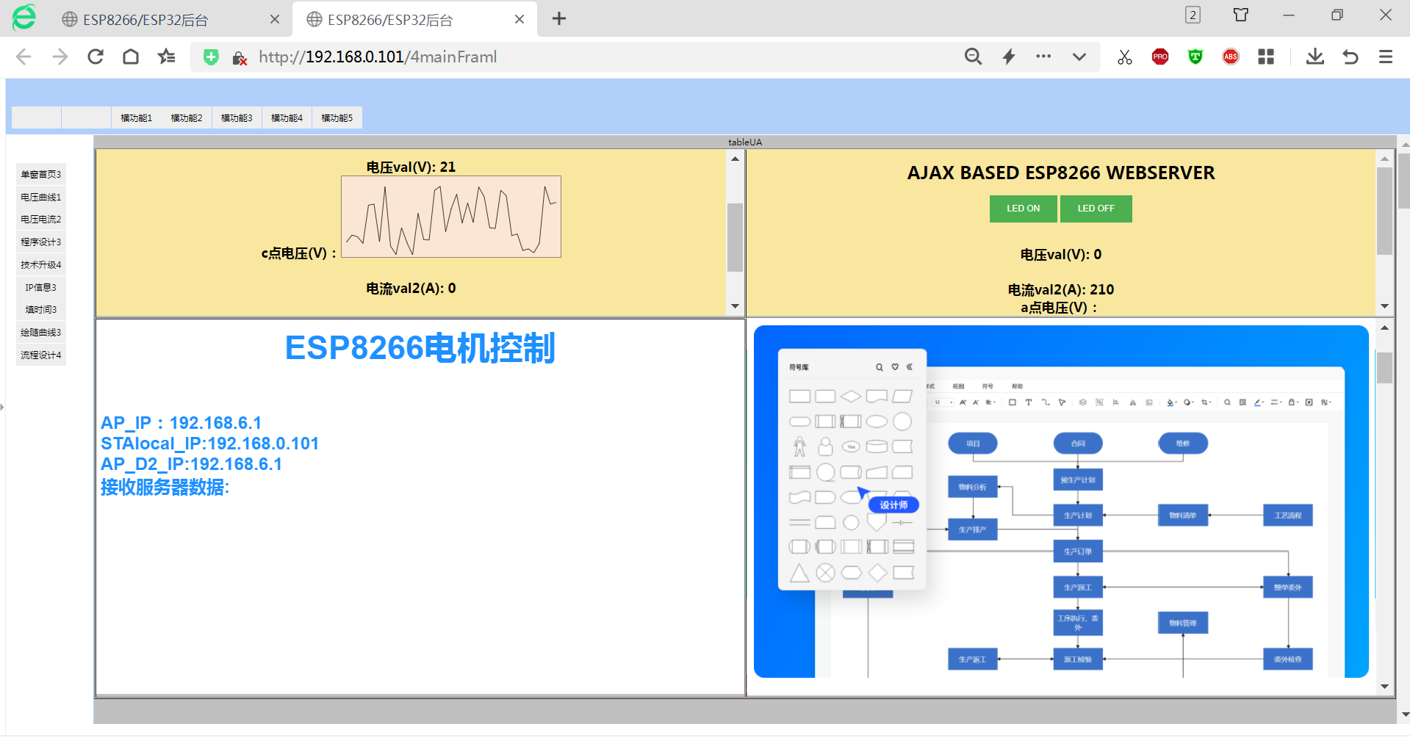Open the 电压电流2 sidebar item
Screen dimensions: 1413x738
pyautogui.click(x=41, y=219)
